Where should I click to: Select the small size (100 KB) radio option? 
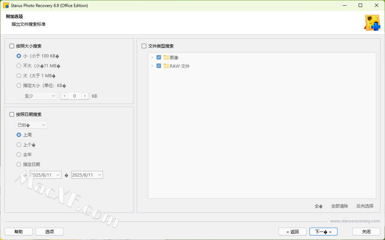pos(19,56)
